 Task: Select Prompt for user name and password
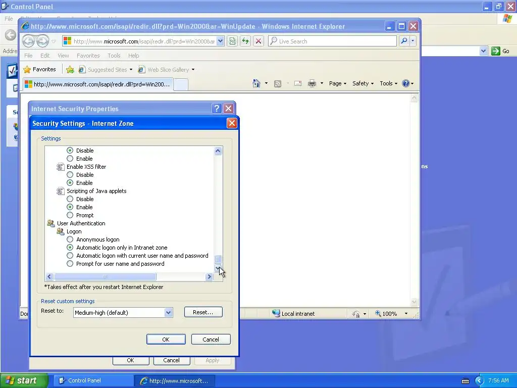coord(70,264)
